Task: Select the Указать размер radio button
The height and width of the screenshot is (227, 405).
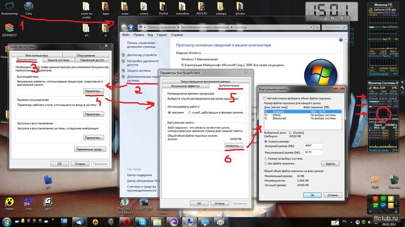Action: click(x=266, y=142)
